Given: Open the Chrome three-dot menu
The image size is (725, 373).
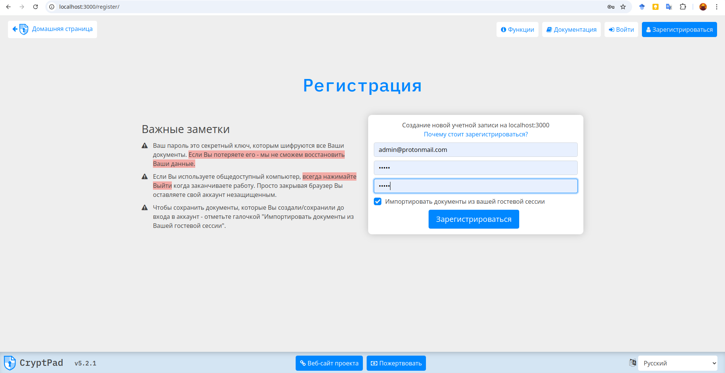Looking at the screenshot, I should [x=717, y=7].
